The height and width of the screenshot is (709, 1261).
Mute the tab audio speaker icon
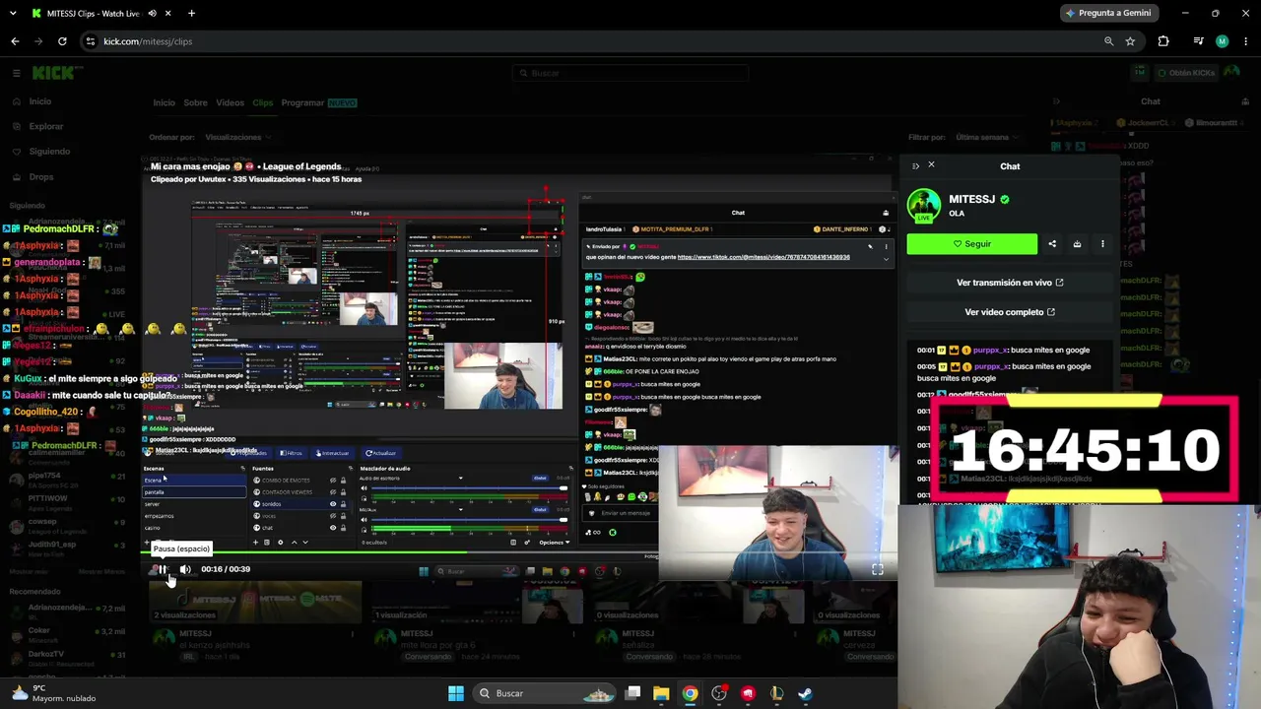click(x=152, y=14)
